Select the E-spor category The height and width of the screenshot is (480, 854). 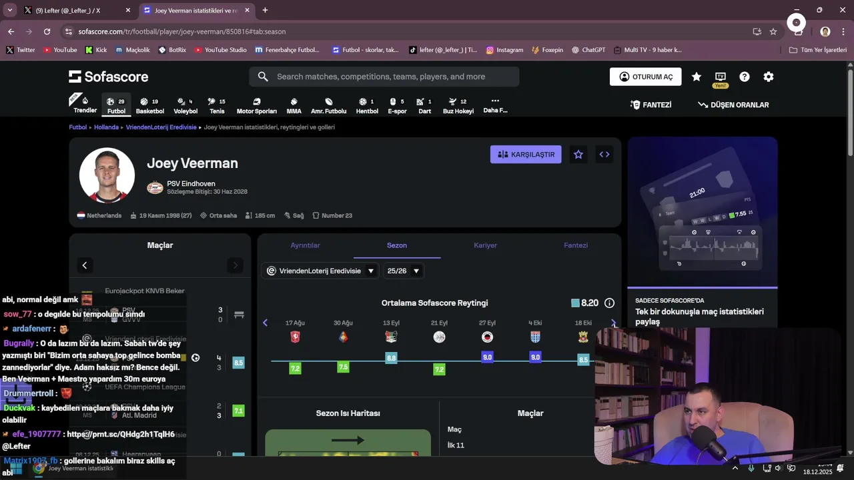[x=397, y=105]
